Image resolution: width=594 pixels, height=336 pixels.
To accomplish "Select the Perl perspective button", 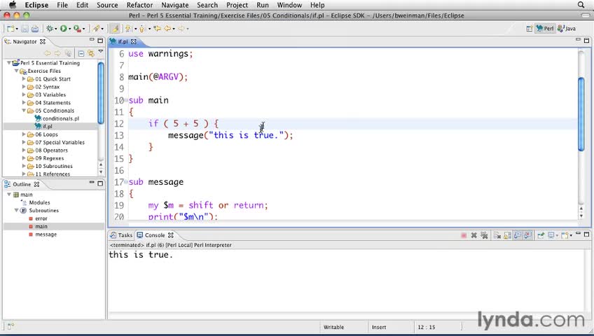I will pyautogui.click(x=545, y=29).
